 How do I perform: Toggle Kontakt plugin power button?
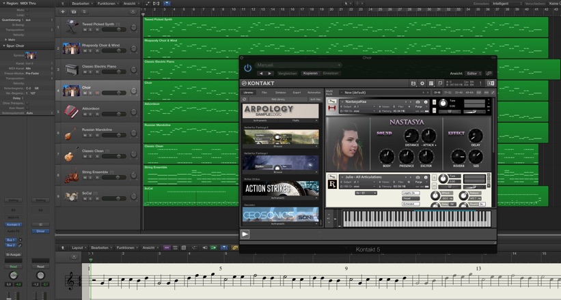[x=247, y=68]
